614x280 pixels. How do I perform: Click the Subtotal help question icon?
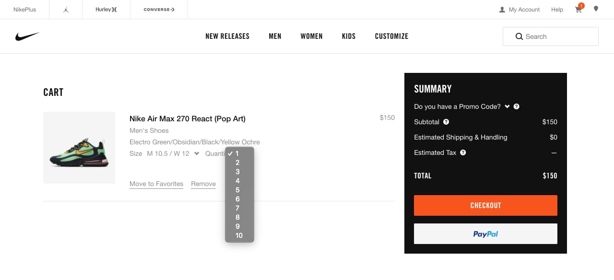[x=446, y=122]
